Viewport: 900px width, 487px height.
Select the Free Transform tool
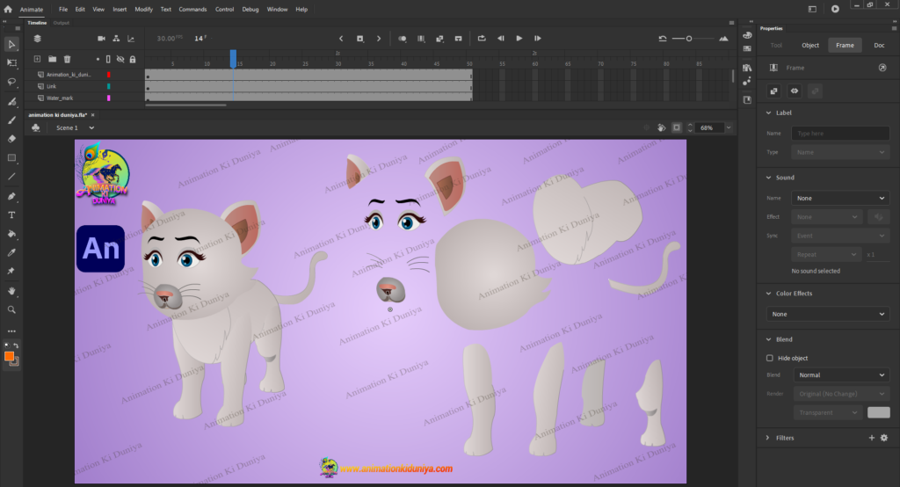pos(11,63)
